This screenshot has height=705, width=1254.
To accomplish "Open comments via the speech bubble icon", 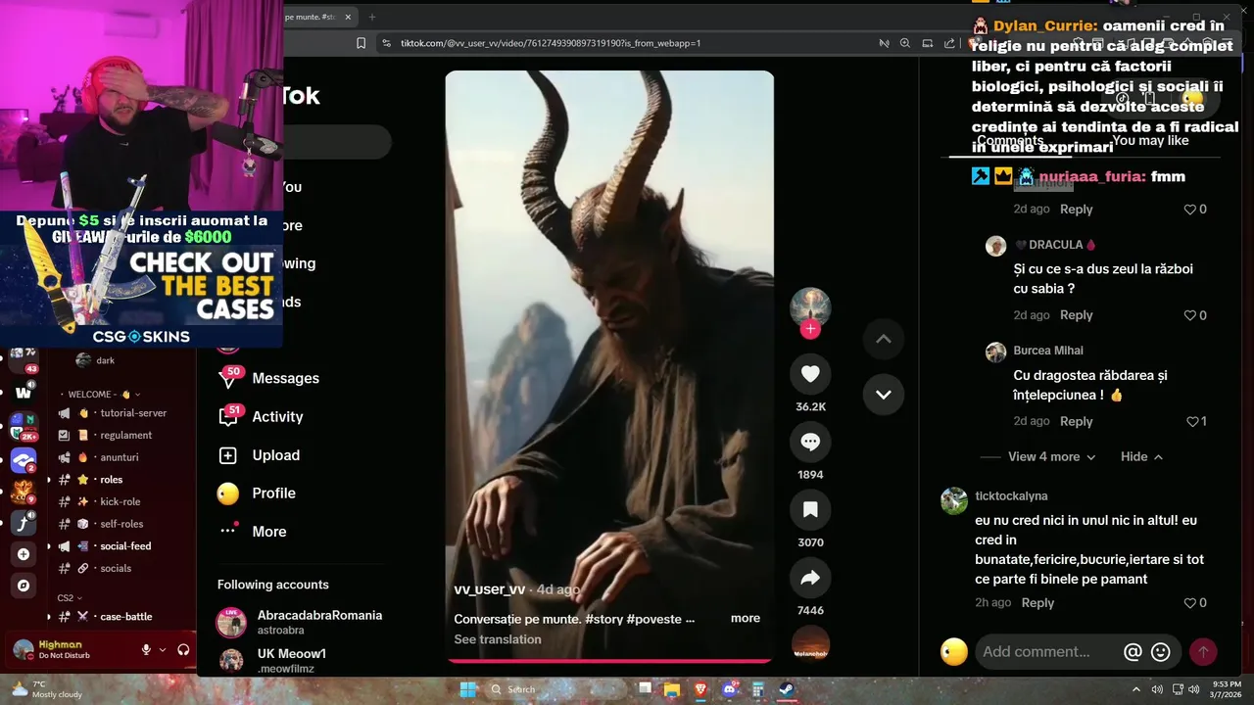I will (810, 442).
